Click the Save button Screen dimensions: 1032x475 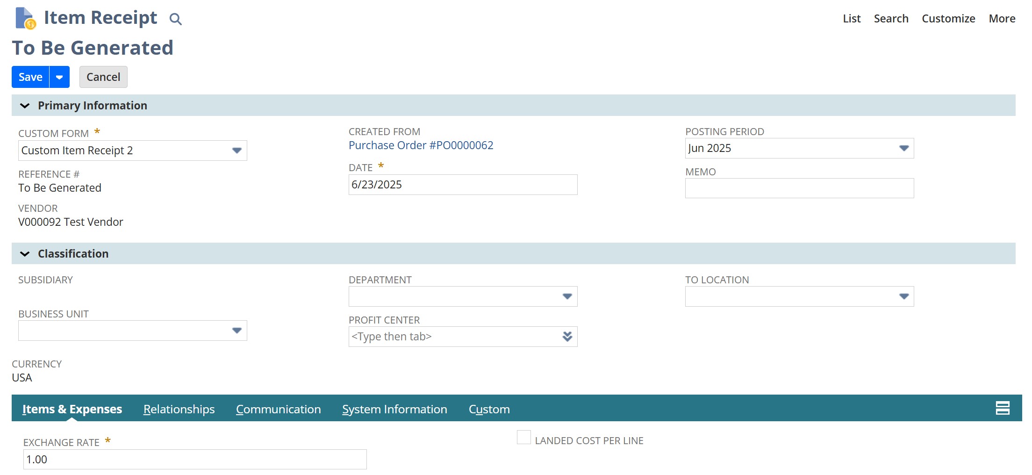point(30,77)
